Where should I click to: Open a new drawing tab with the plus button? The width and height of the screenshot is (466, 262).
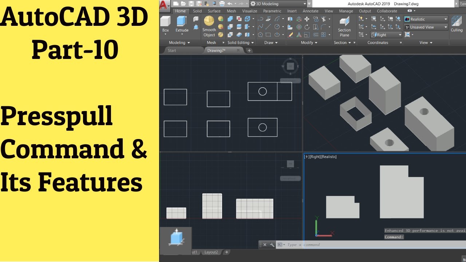249,51
